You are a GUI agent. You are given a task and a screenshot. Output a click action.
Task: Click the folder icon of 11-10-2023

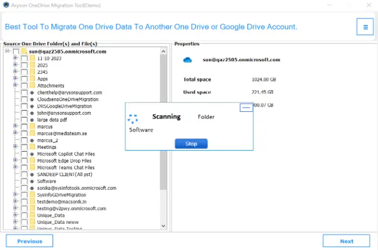pyautogui.click(x=32, y=58)
